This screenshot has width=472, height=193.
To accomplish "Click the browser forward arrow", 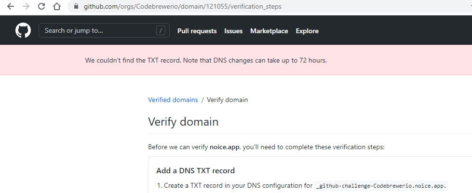I will click(x=26, y=6).
